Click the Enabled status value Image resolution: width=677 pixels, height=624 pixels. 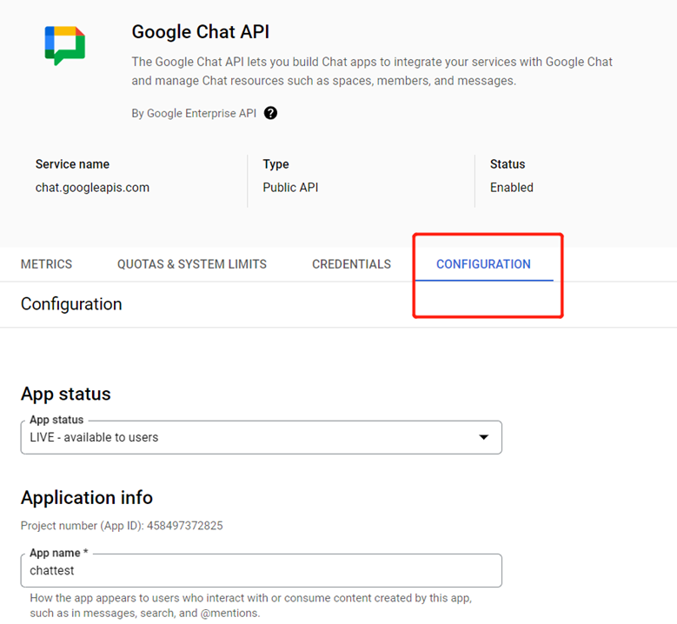[512, 188]
